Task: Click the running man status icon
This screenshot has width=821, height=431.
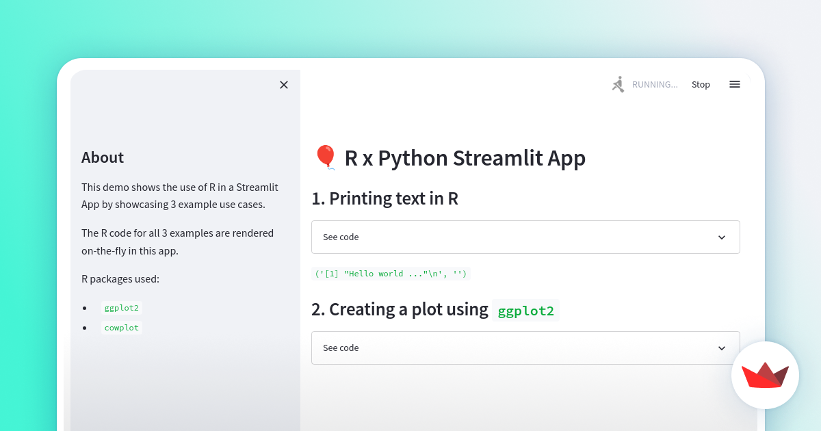Action: (618, 83)
